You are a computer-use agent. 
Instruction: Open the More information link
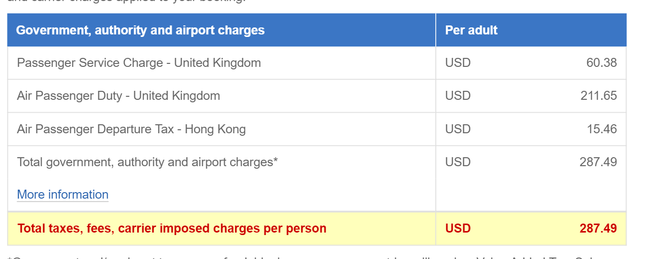pos(63,195)
